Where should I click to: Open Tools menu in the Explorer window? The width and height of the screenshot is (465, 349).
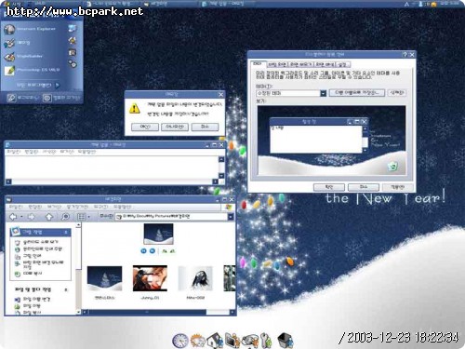pyautogui.click(x=100, y=207)
